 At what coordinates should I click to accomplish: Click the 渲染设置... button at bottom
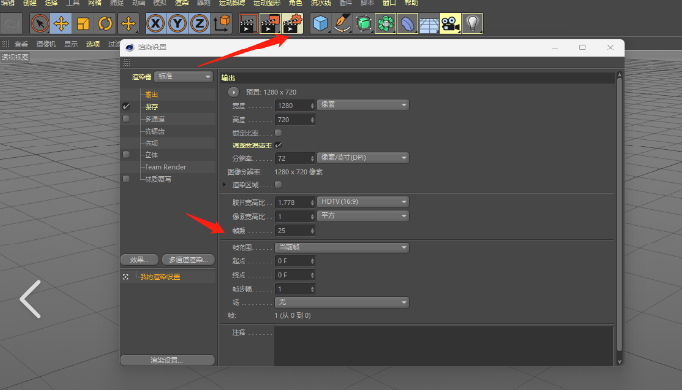point(167,360)
